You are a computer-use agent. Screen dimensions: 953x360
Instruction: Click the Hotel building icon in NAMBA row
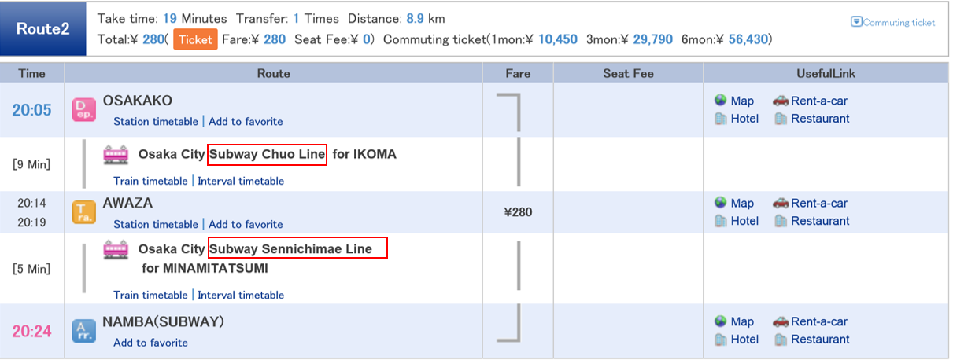coord(720,340)
